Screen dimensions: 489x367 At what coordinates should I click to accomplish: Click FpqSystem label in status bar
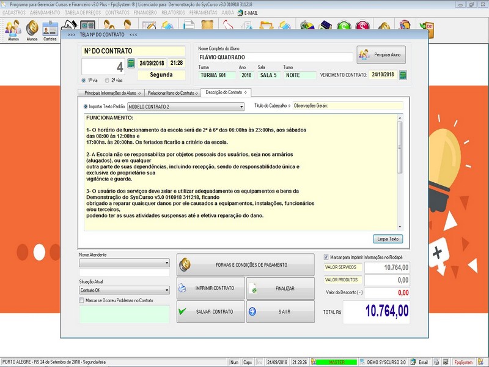coord(463,362)
